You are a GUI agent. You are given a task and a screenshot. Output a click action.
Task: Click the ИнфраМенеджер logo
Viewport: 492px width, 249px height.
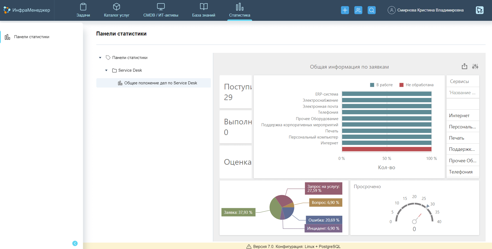(27, 10)
